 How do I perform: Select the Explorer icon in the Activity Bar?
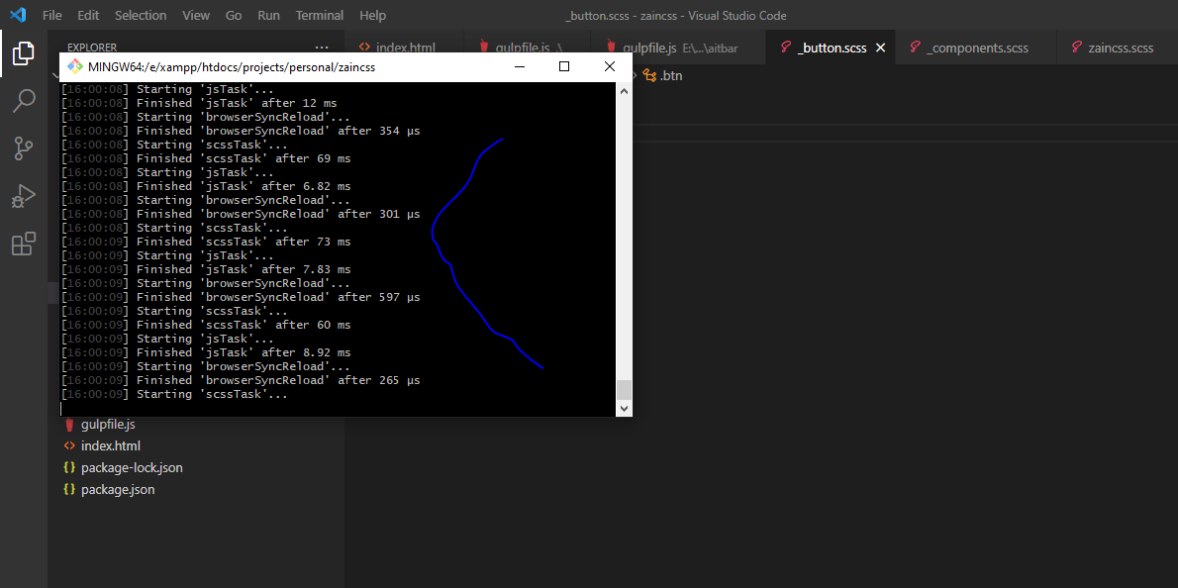click(25, 54)
